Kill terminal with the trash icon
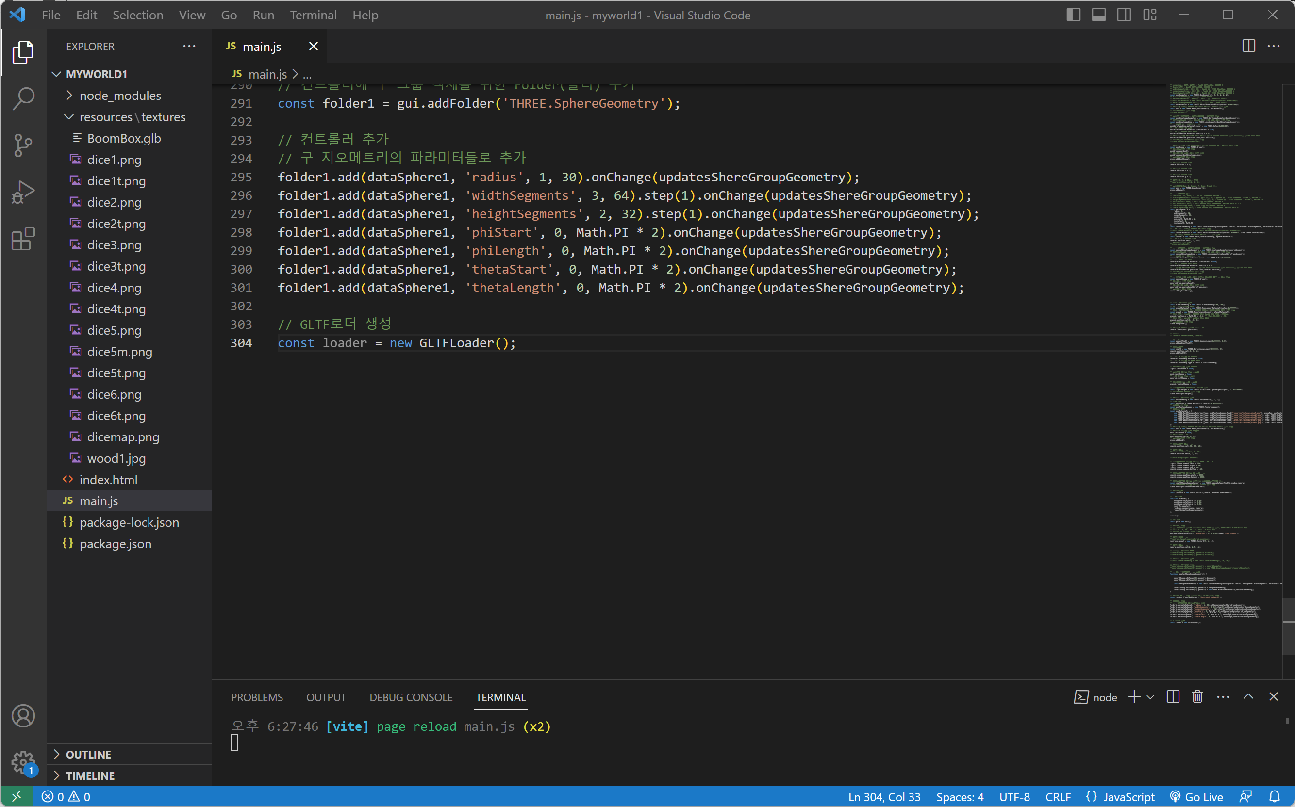The width and height of the screenshot is (1295, 807). [1197, 697]
